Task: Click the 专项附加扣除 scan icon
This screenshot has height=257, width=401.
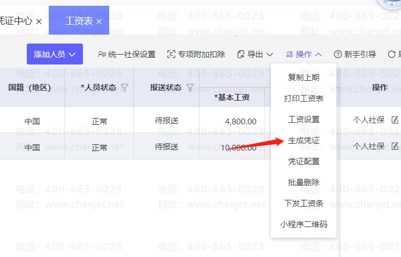Action: tap(171, 54)
